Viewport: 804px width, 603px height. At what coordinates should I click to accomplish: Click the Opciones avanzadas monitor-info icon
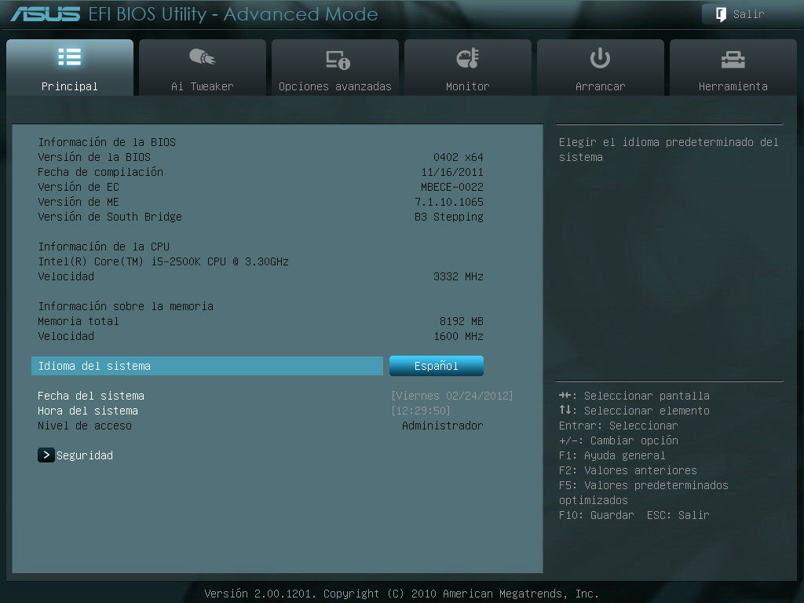[338, 60]
